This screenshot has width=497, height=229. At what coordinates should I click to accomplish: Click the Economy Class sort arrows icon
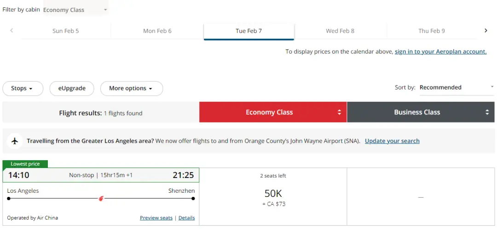click(339, 112)
